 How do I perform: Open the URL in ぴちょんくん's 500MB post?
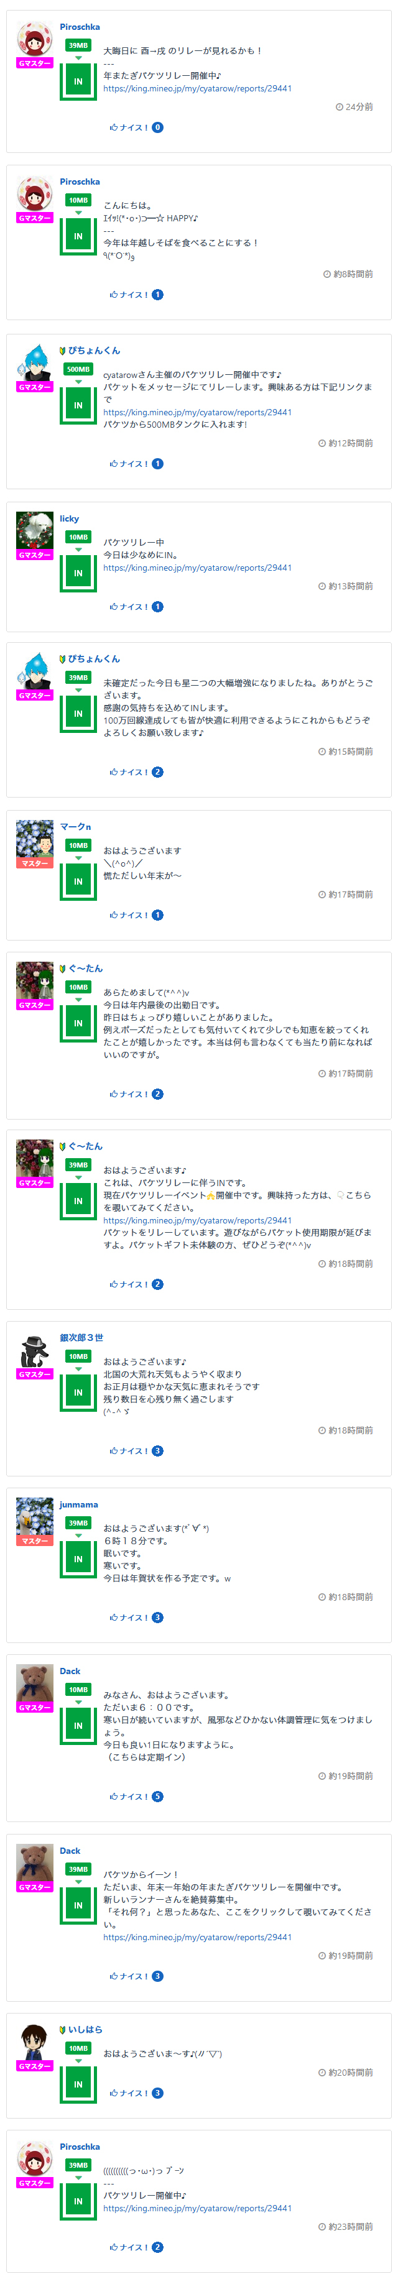pos(197,412)
